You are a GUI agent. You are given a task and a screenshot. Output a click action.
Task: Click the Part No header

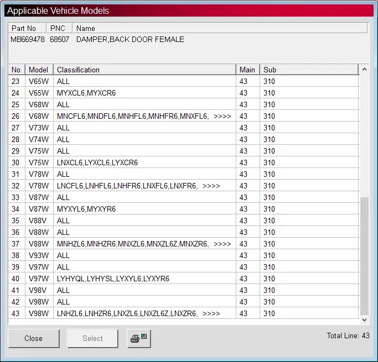27,28
